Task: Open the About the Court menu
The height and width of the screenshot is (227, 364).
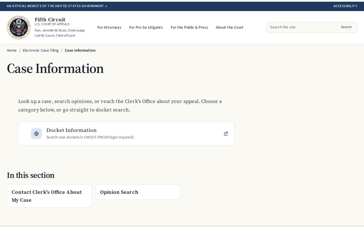Action: click(229, 28)
